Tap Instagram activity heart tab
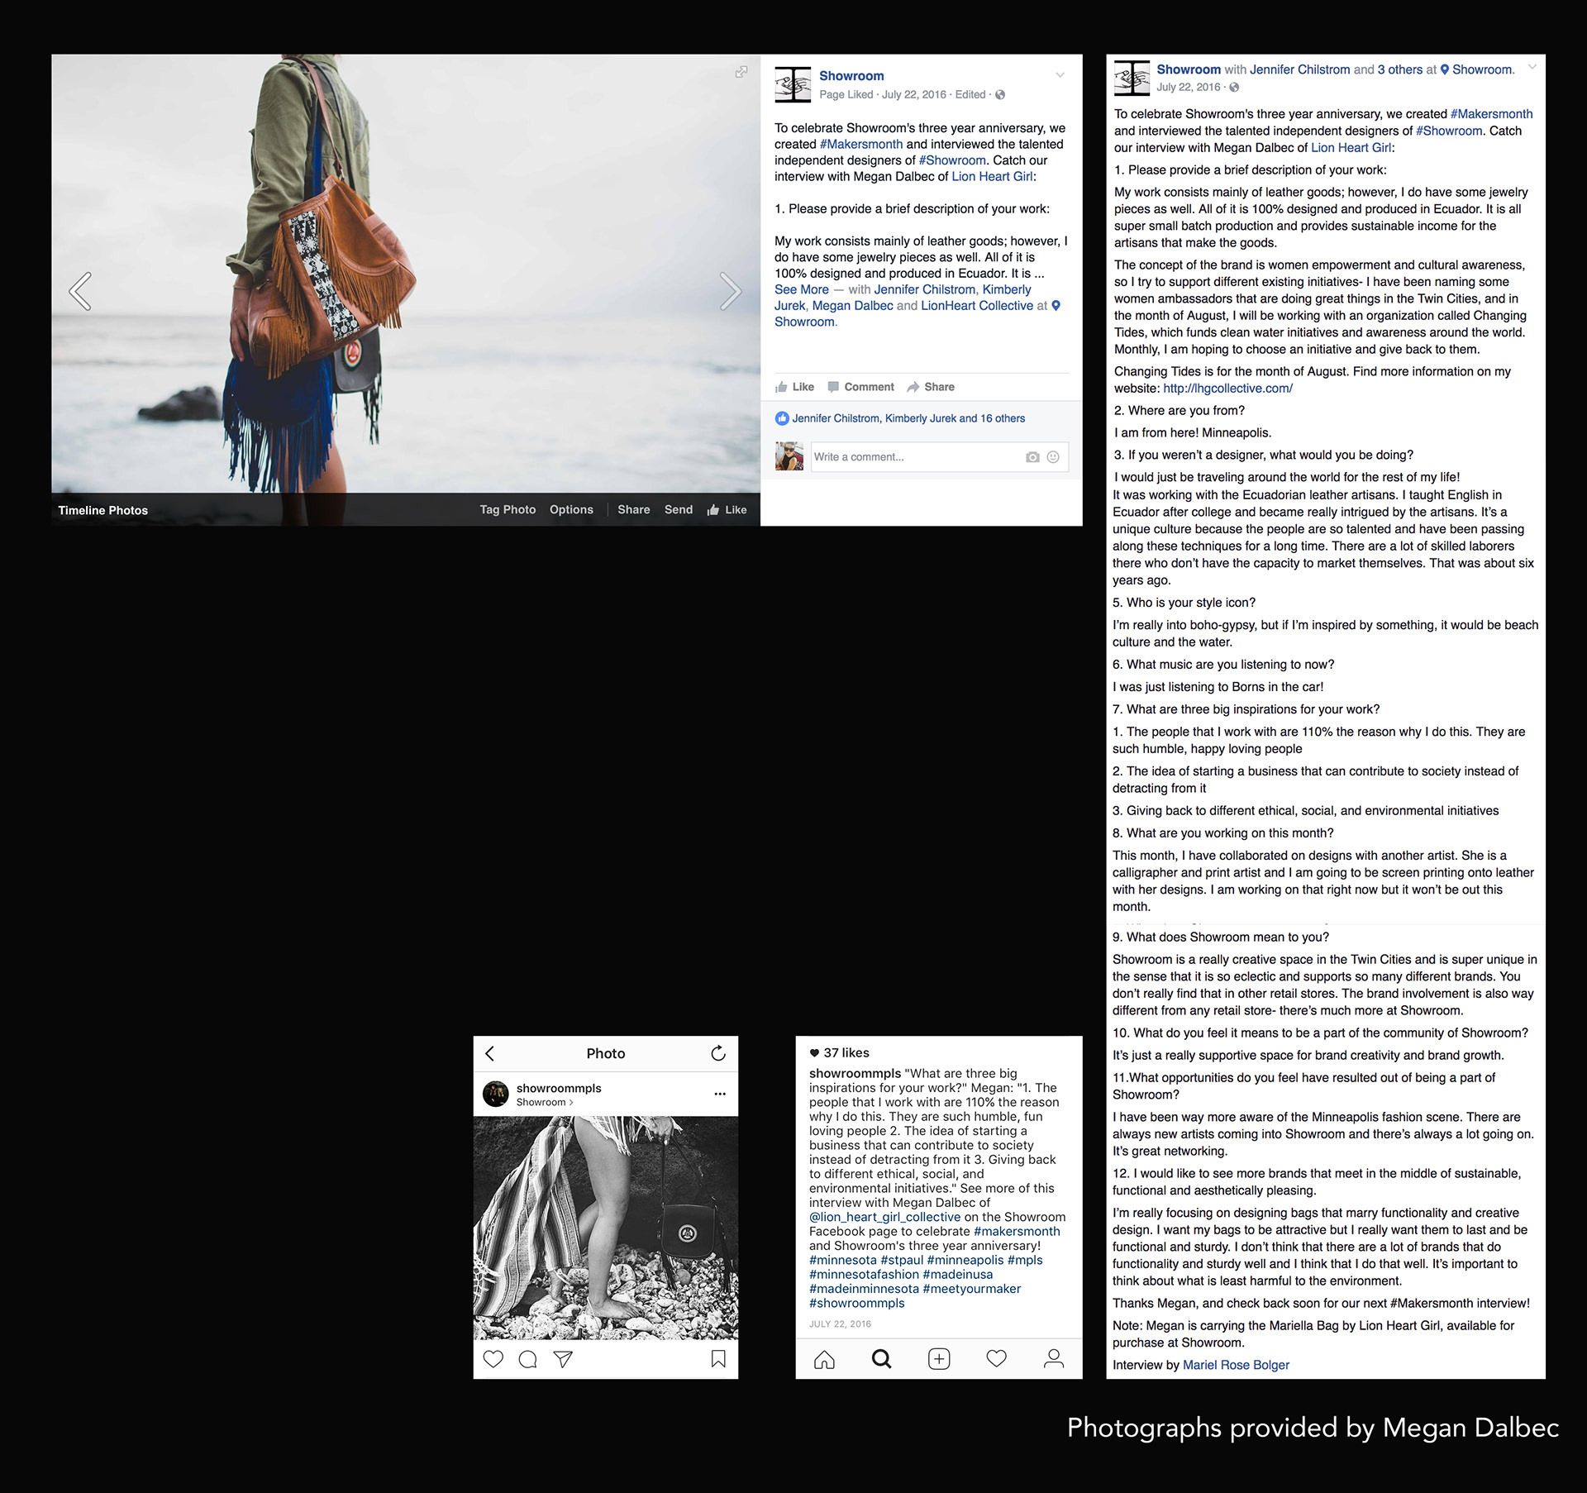This screenshot has height=1493, width=1587. point(997,1359)
